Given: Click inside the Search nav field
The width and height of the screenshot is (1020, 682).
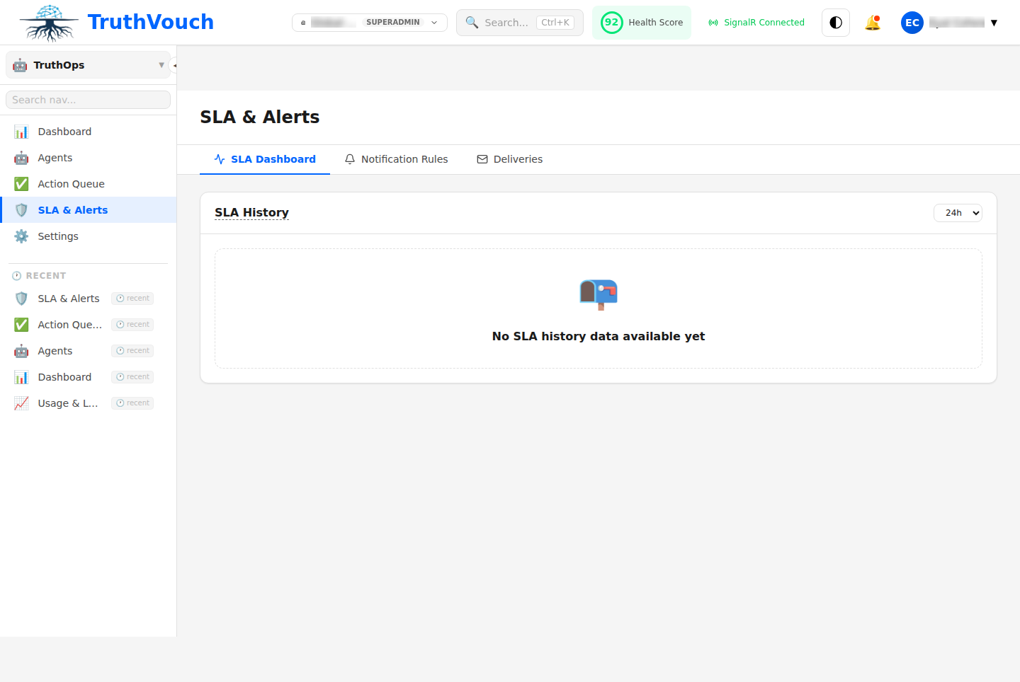Looking at the screenshot, I should pyautogui.click(x=87, y=99).
